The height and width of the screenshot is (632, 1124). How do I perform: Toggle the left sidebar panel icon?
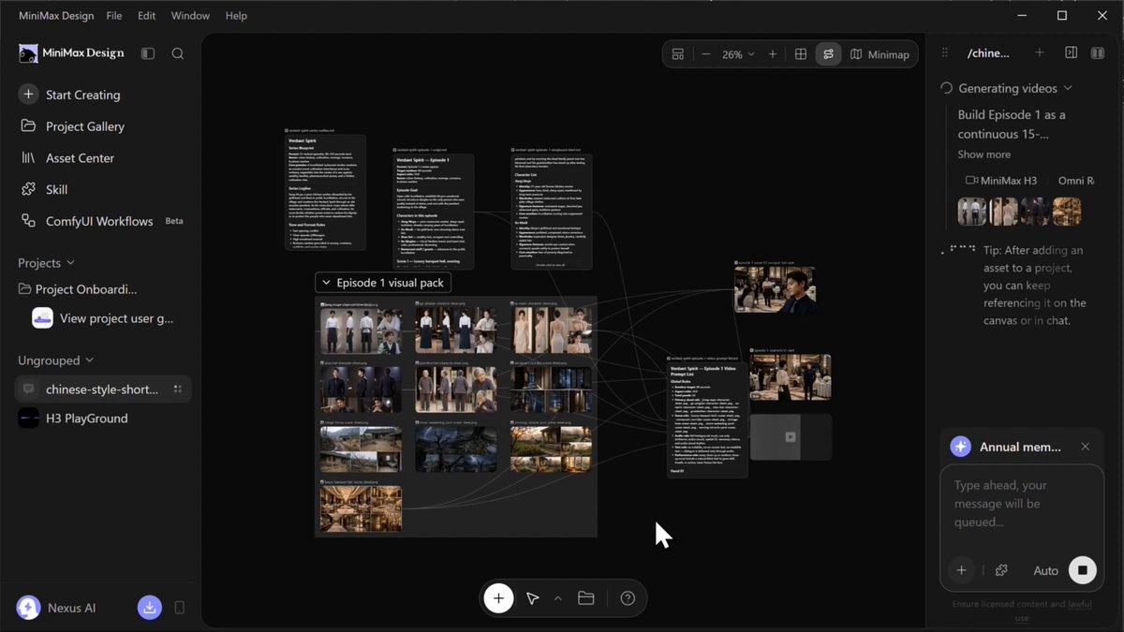tap(148, 53)
